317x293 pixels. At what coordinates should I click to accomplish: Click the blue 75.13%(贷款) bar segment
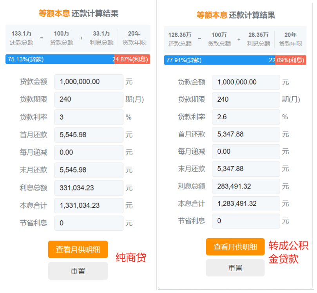(x=60, y=59)
